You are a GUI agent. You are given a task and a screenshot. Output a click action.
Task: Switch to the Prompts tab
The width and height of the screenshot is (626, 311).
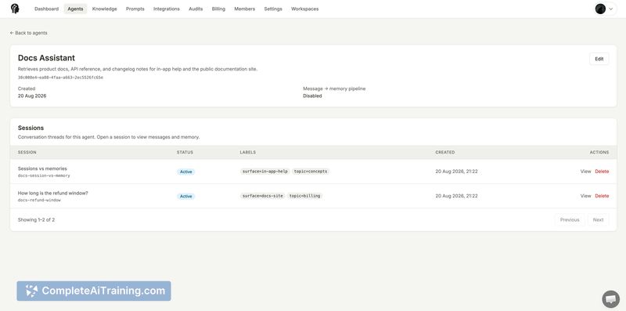click(135, 9)
